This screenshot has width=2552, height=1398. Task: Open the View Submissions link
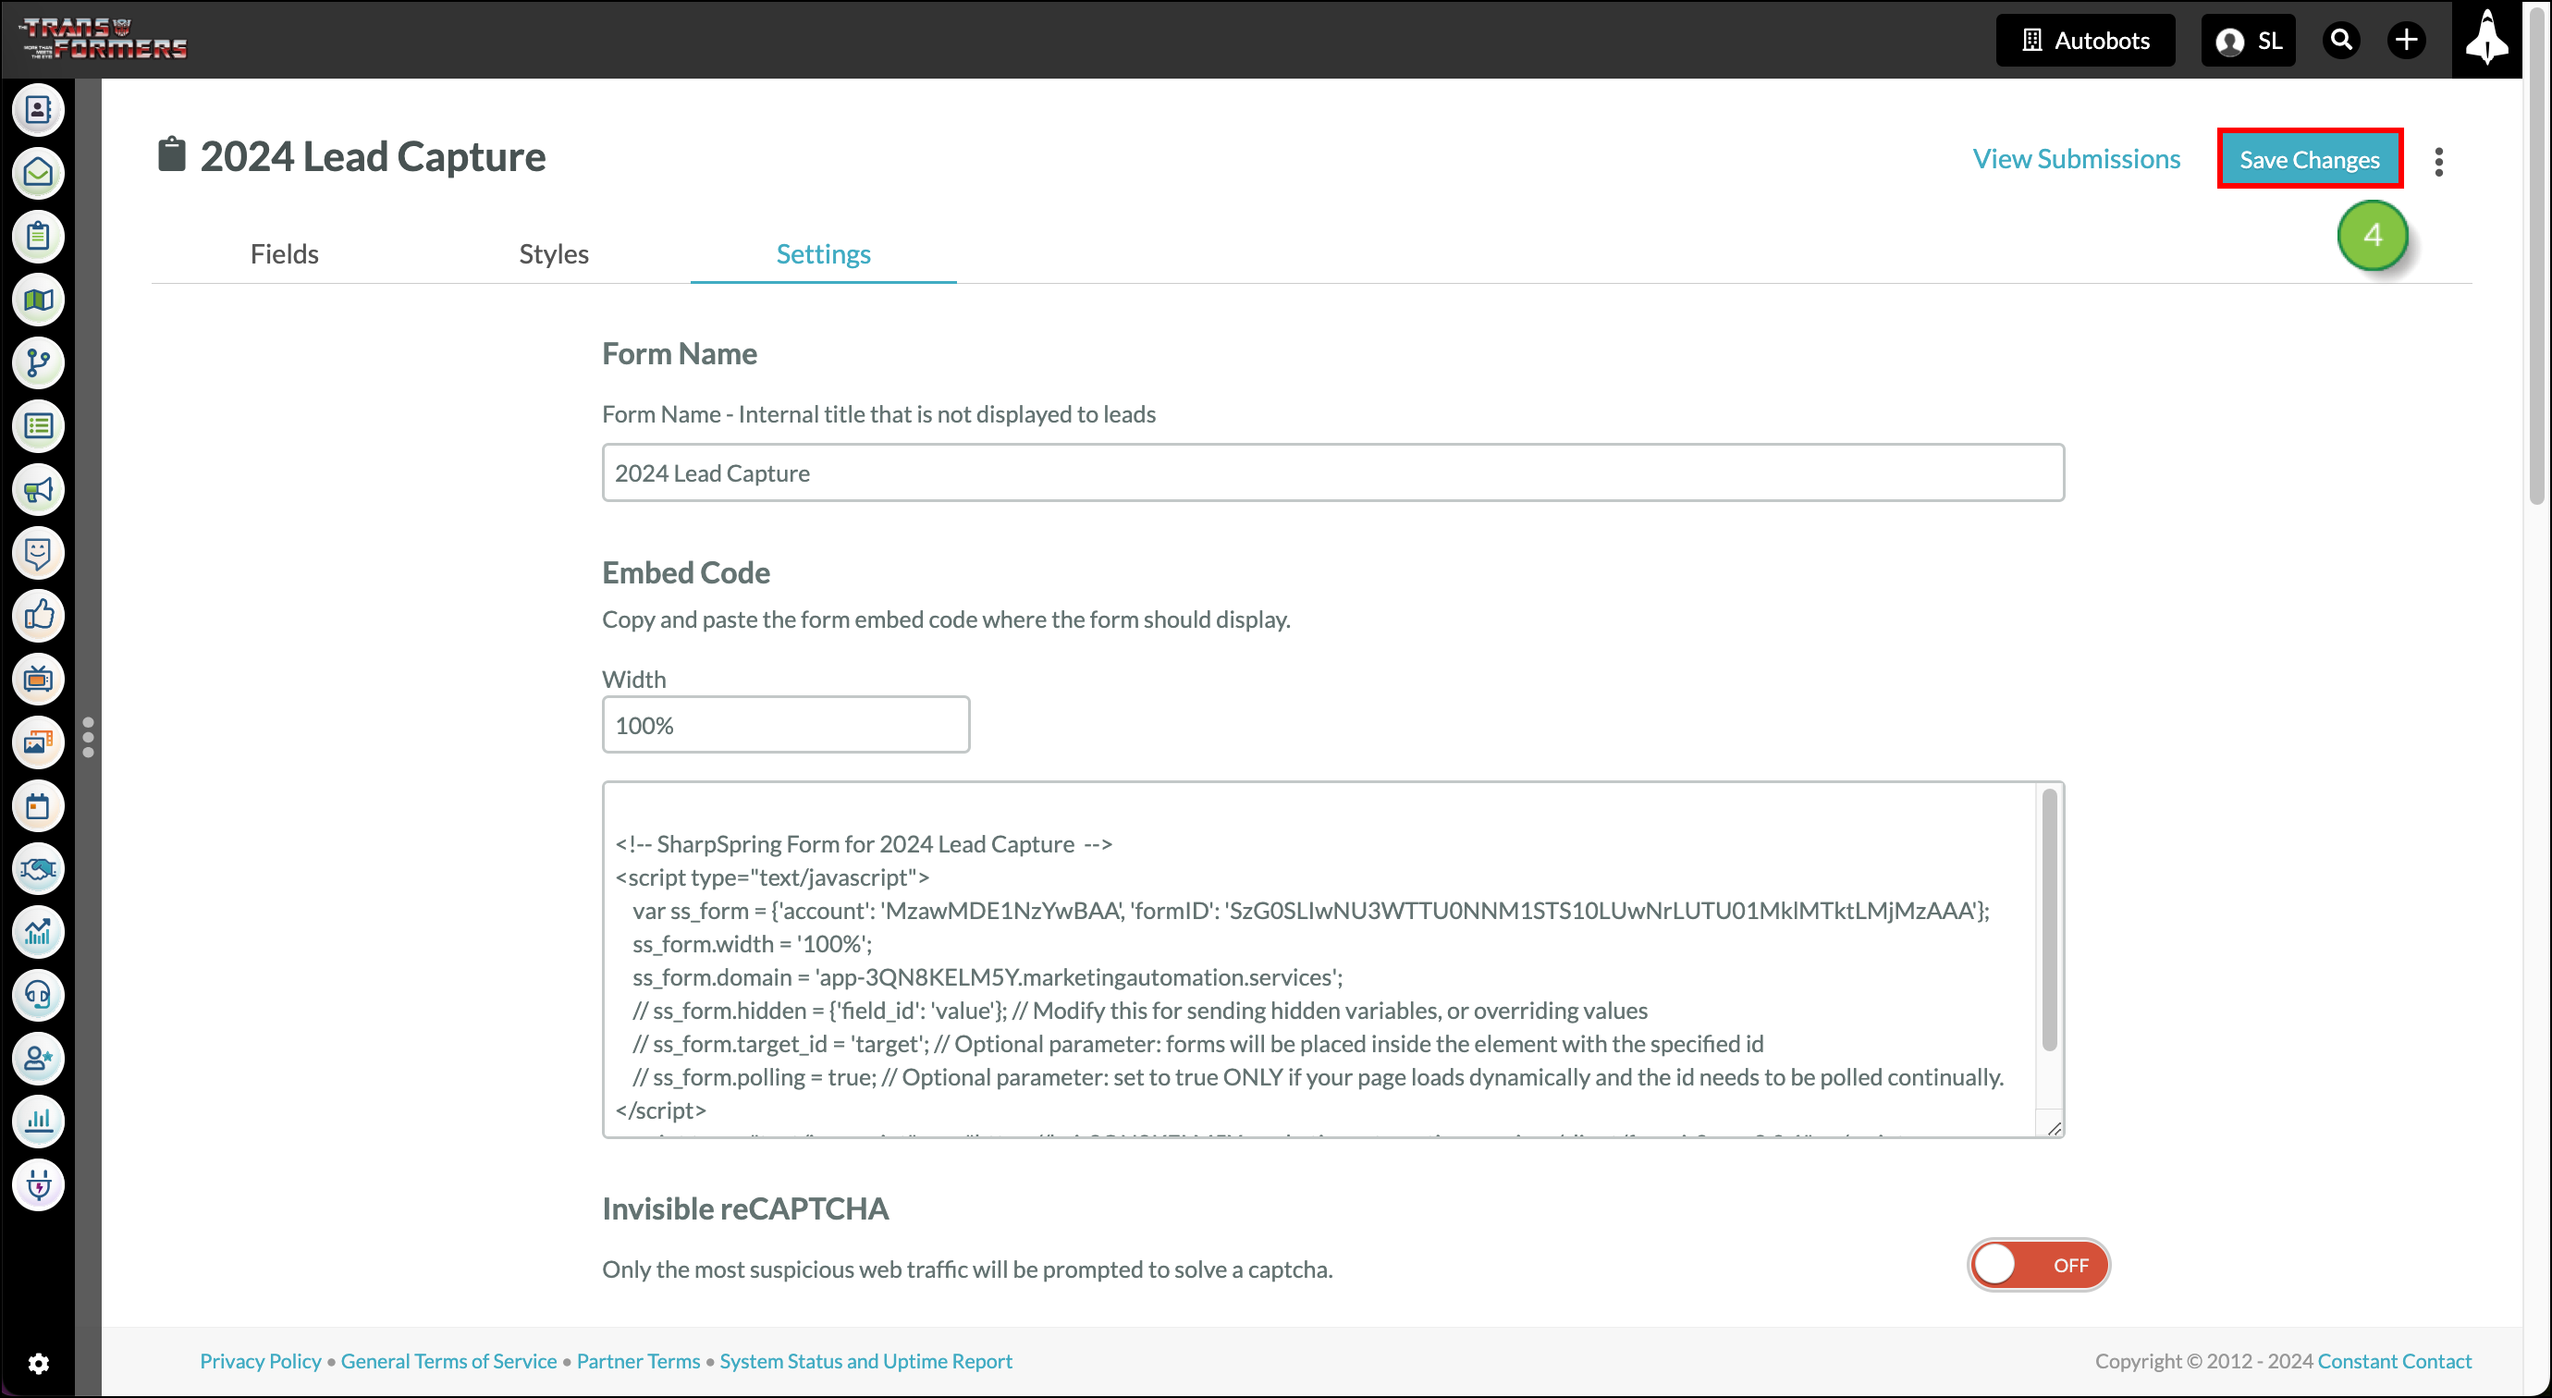tap(2077, 158)
